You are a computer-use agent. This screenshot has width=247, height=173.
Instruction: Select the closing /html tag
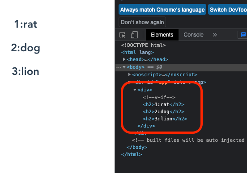point(132,154)
